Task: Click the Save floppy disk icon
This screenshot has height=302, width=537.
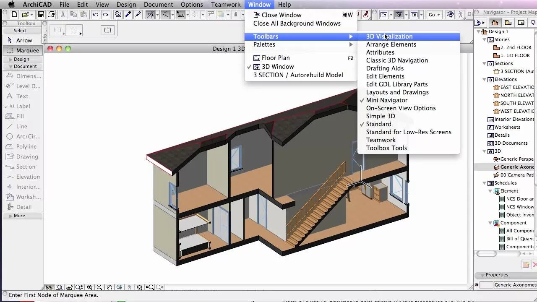Action: (x=41, y=15)
